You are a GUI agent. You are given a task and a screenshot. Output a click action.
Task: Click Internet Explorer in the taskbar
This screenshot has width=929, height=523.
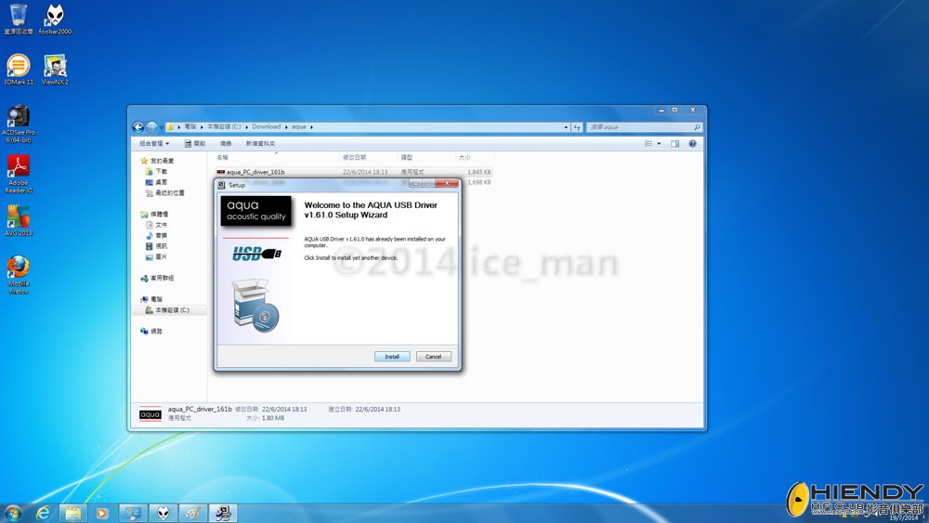[43, 513]
